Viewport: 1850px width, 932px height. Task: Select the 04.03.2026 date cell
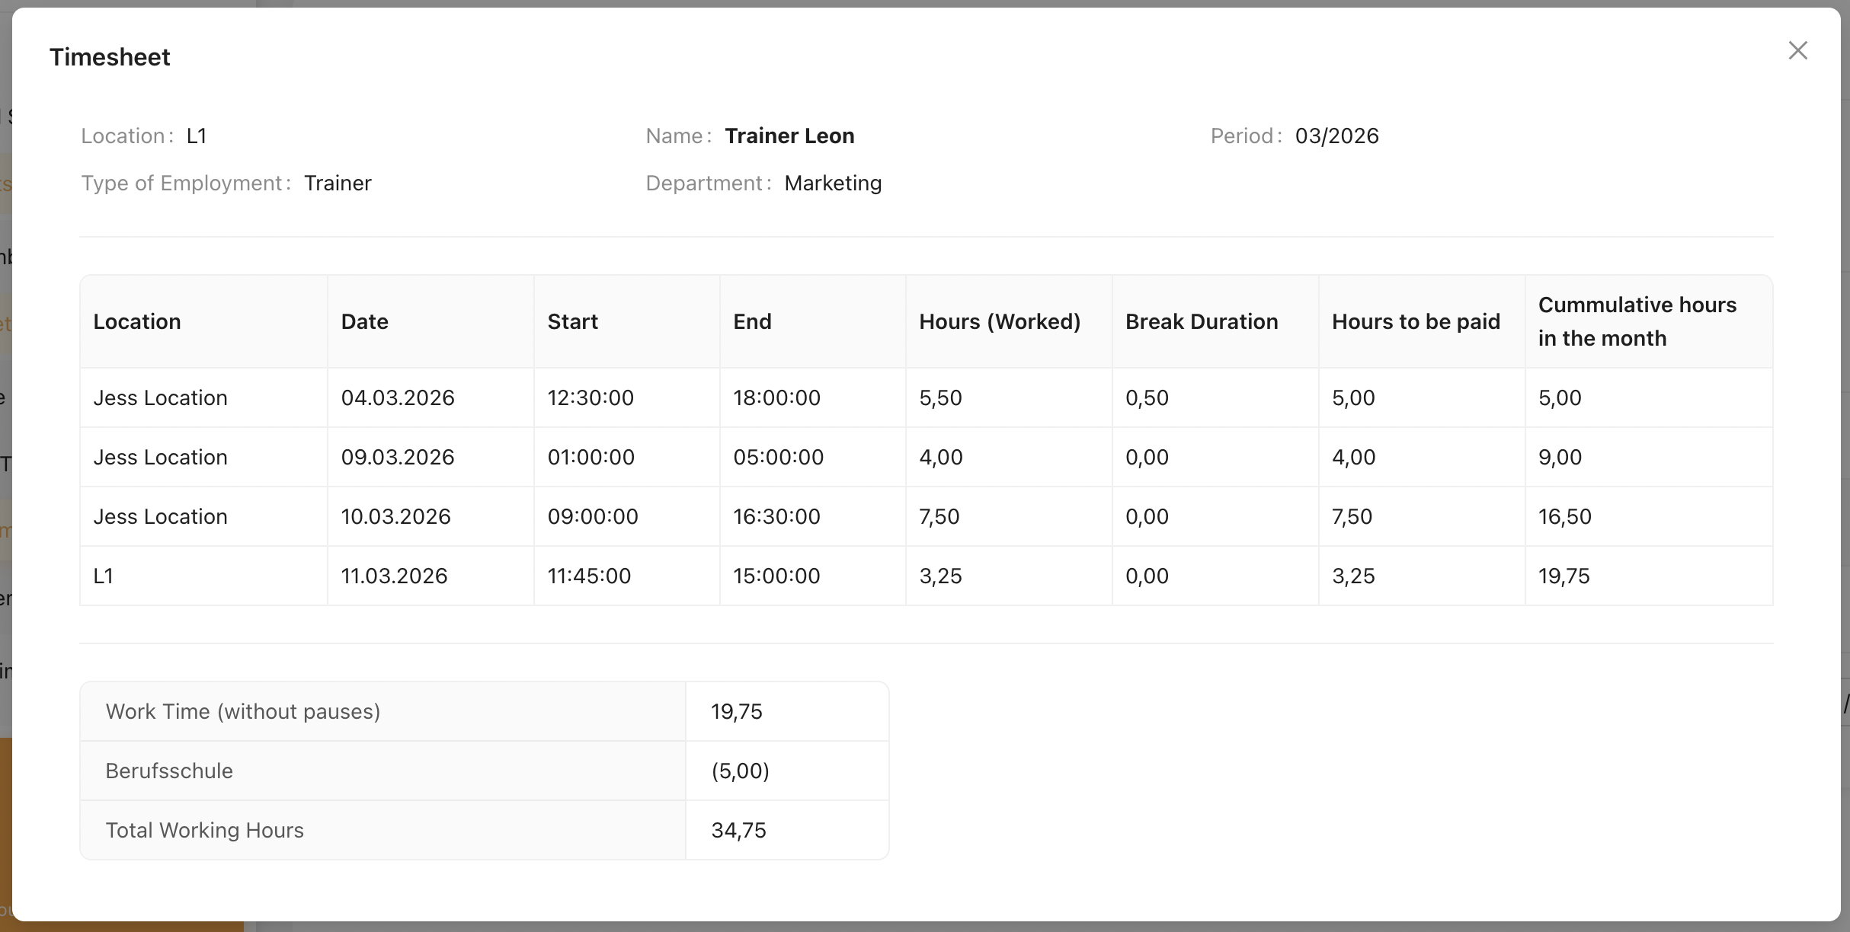tap(398, 397)
